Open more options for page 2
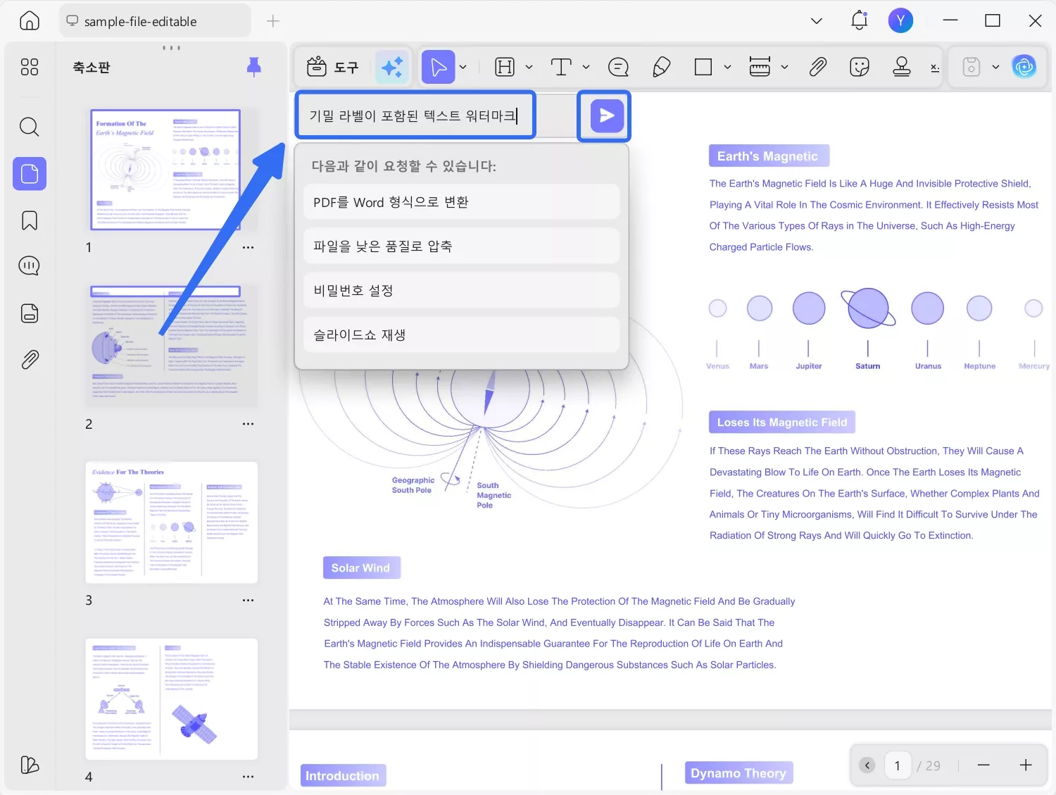This screenshot has width=1056, height=795. (x=248, y=424)
